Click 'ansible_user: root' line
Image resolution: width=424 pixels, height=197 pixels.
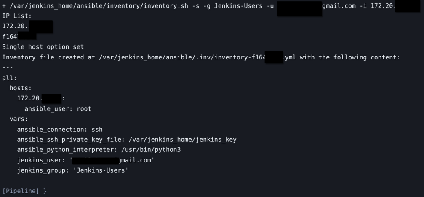click(58, 109)
